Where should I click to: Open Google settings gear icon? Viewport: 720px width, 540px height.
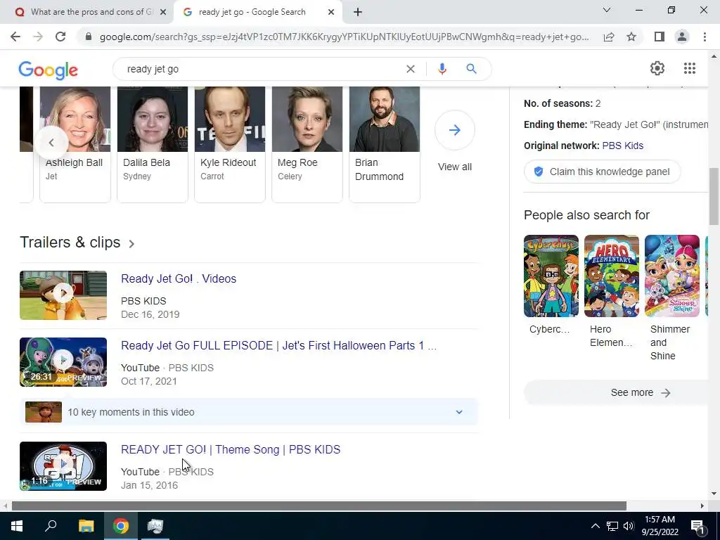coord(657,68)
